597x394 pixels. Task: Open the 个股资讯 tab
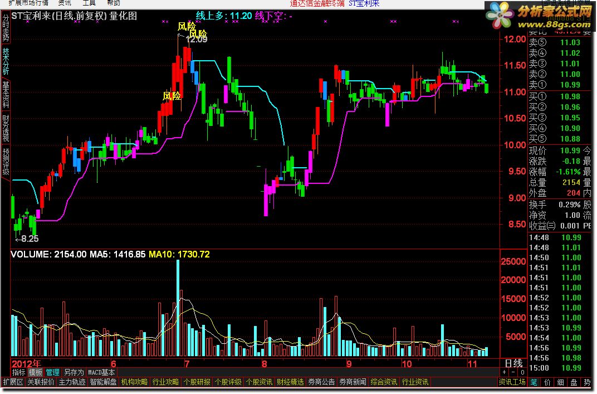pyautogui.click(x=259, y=382)
